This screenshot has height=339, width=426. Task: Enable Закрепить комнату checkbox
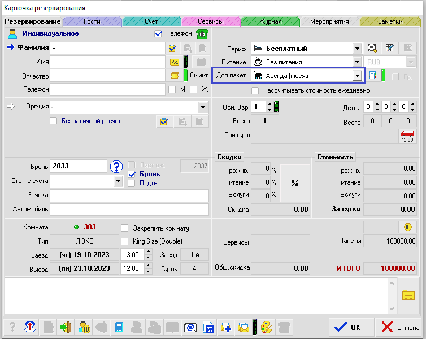point(125,228)
